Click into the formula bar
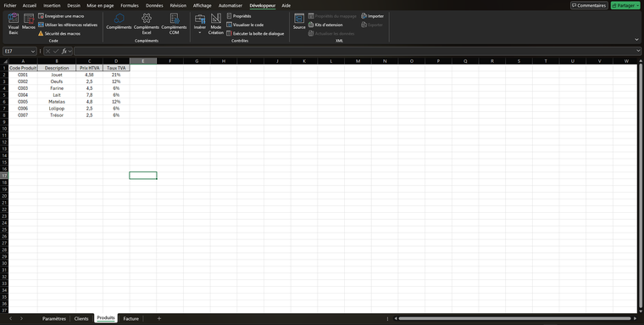The width and height of the screenshot is (644, 325). 354,52
